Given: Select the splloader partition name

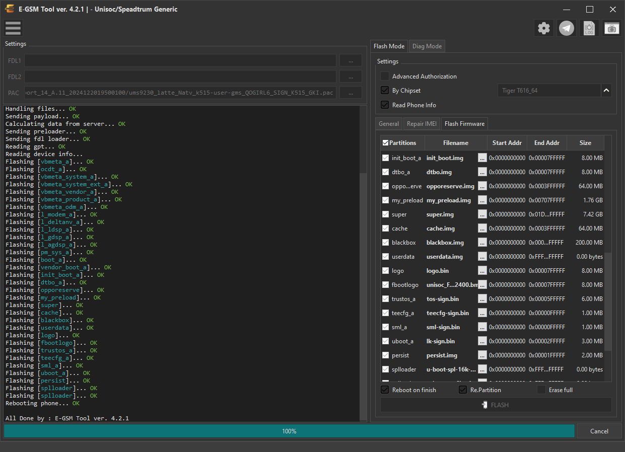Looking at the screenshot, I should click(x=404, y=369).
